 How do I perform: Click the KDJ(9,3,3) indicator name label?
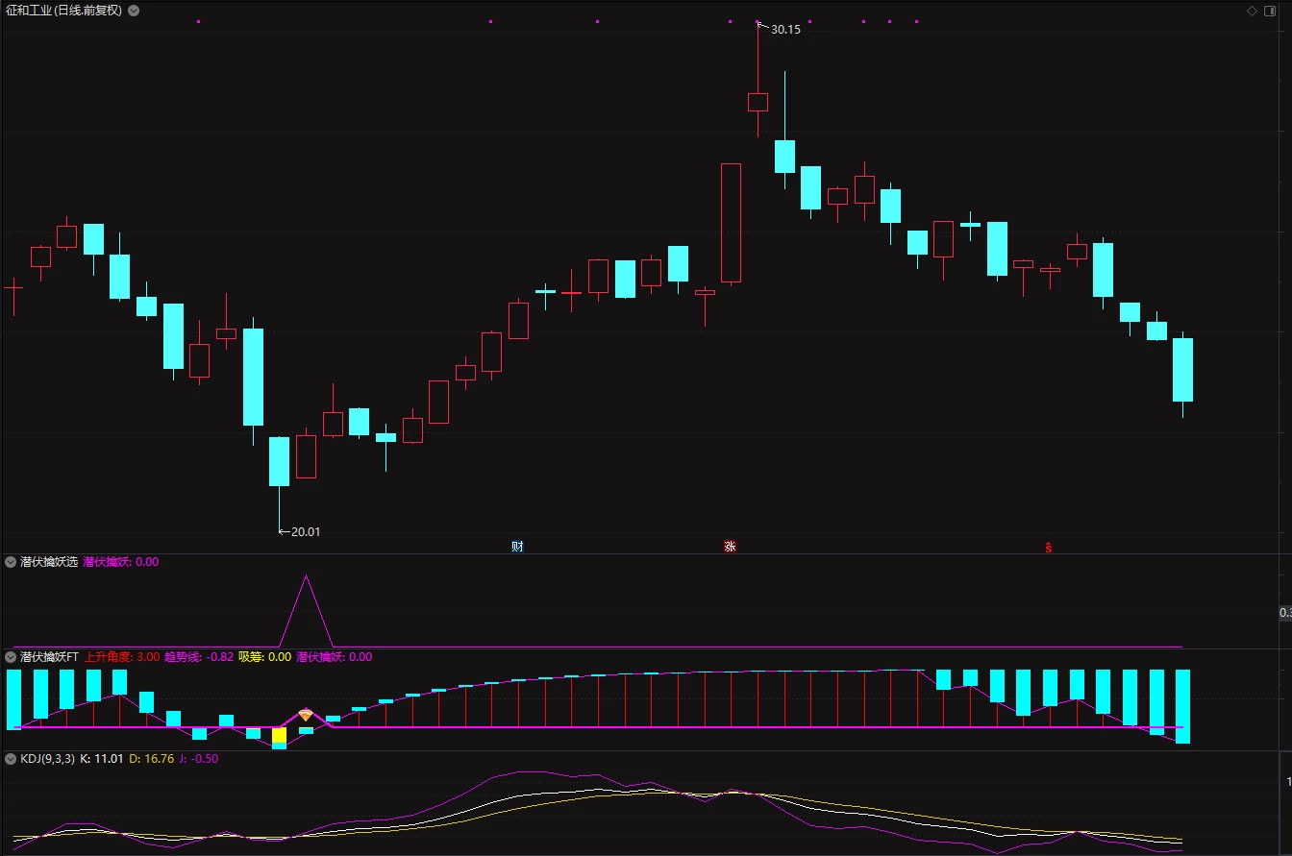(x=47, y=758)
